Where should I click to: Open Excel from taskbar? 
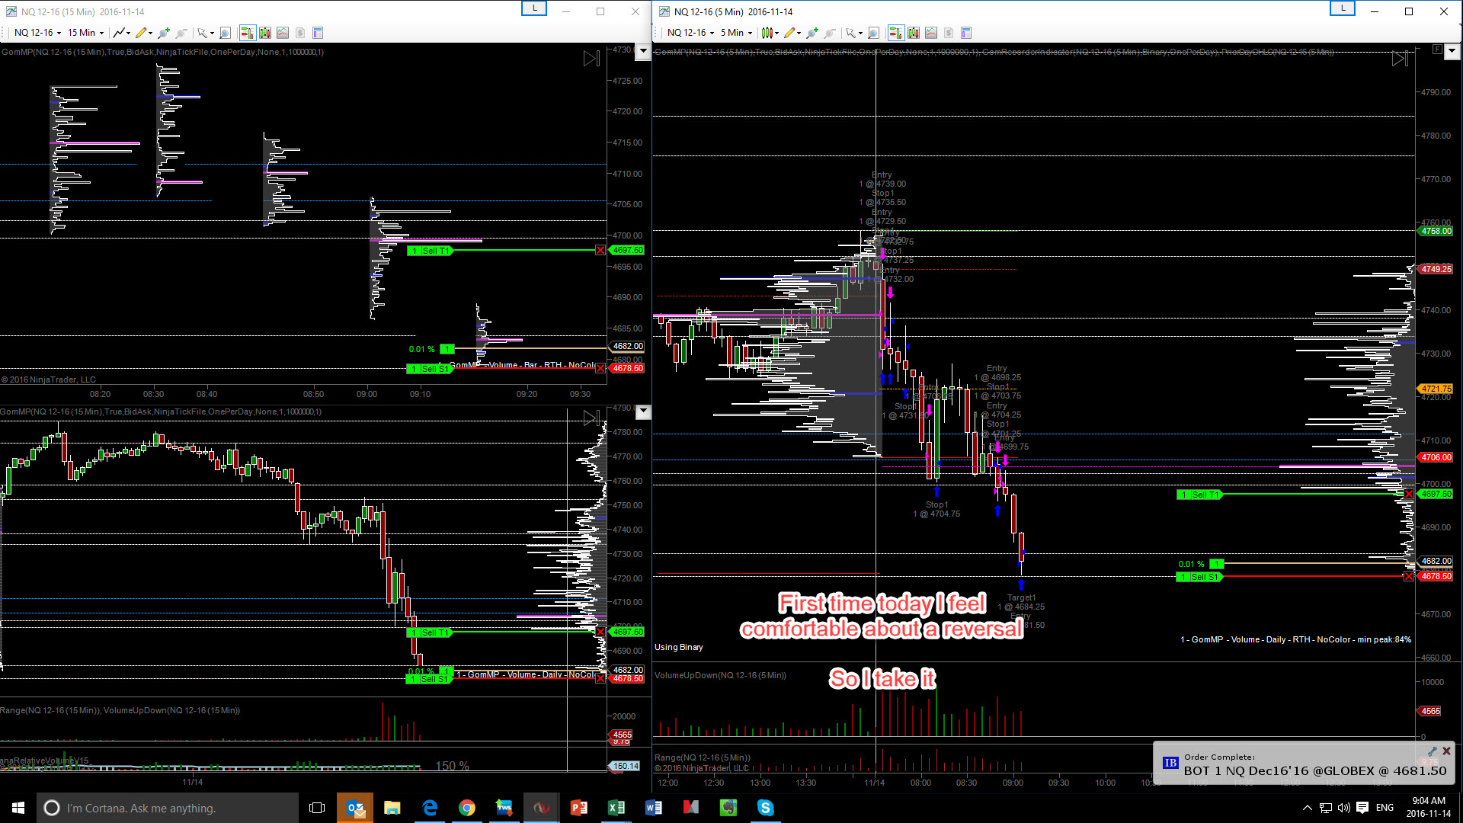pos(616,808)
